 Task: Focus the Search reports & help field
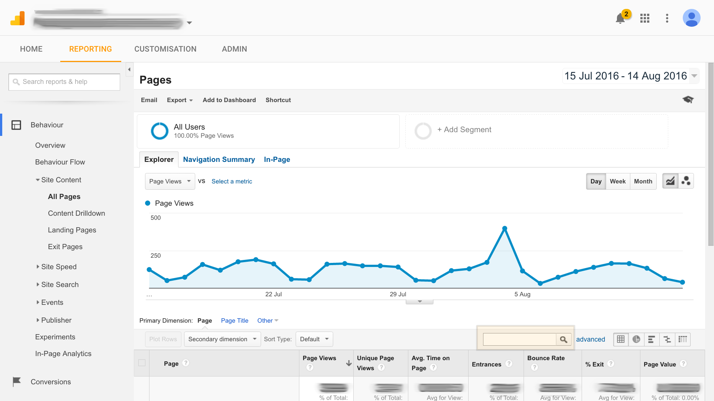coord(64,82)
